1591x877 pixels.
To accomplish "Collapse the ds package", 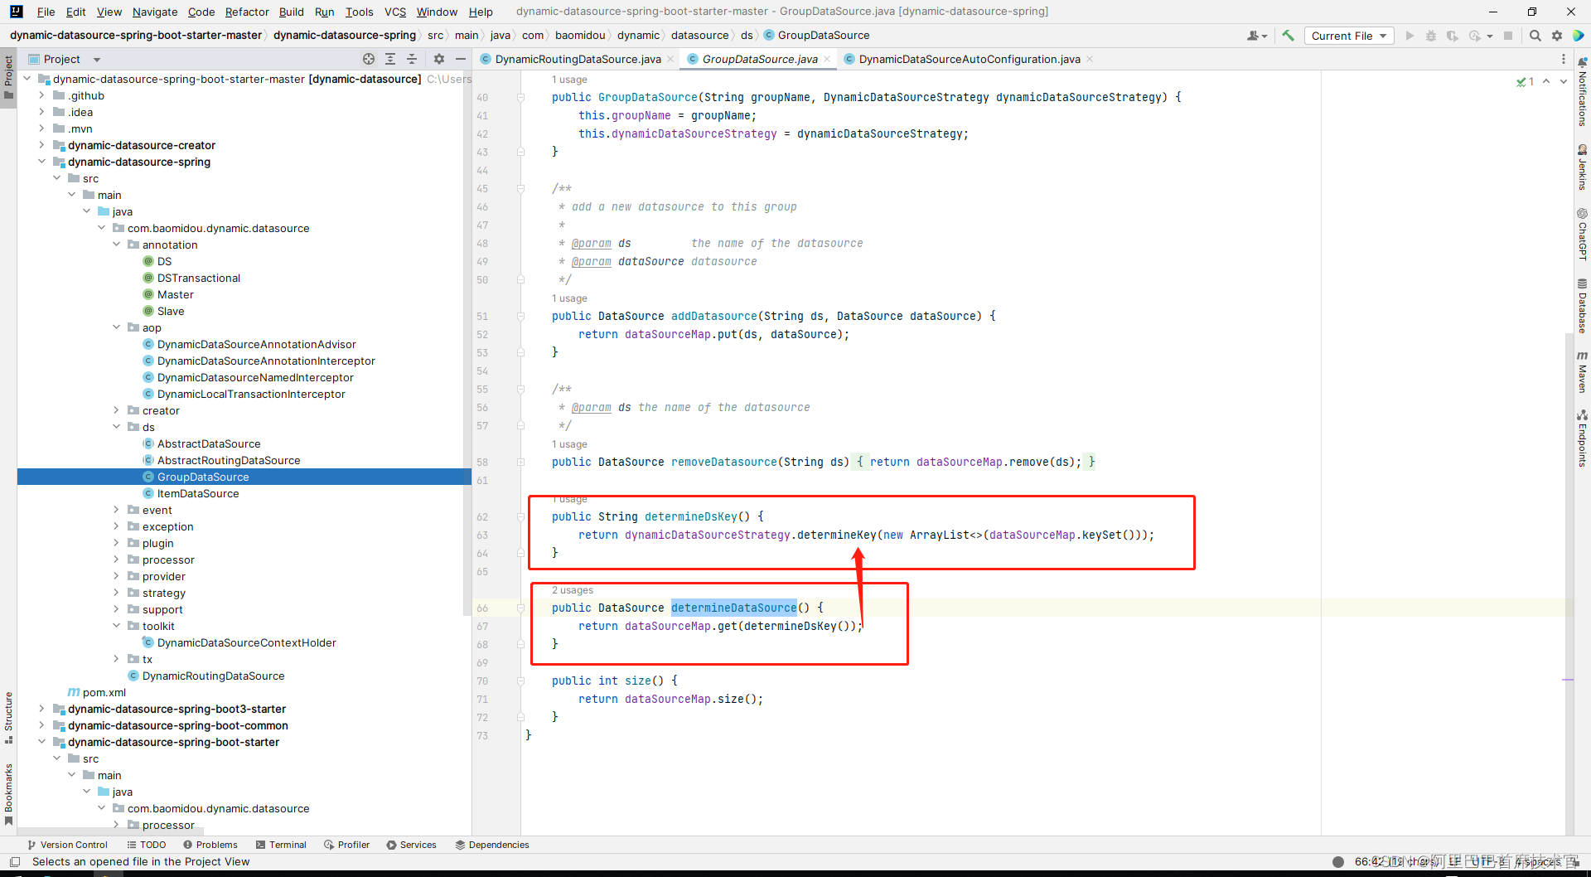I will (116, 427).
